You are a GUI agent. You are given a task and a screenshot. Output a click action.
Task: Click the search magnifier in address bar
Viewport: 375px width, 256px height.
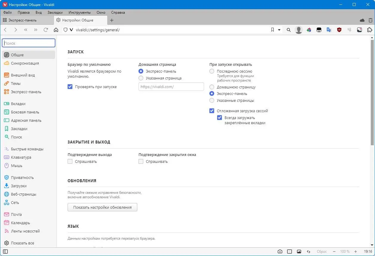tap(289, 30)
